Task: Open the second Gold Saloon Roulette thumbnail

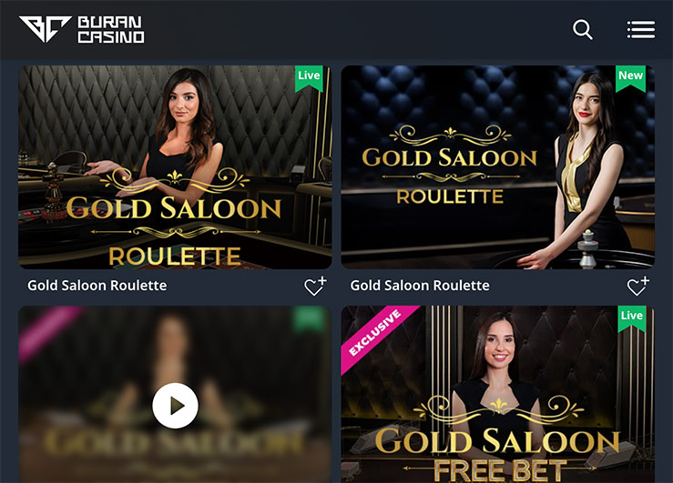Action: [x=498, y=167]
